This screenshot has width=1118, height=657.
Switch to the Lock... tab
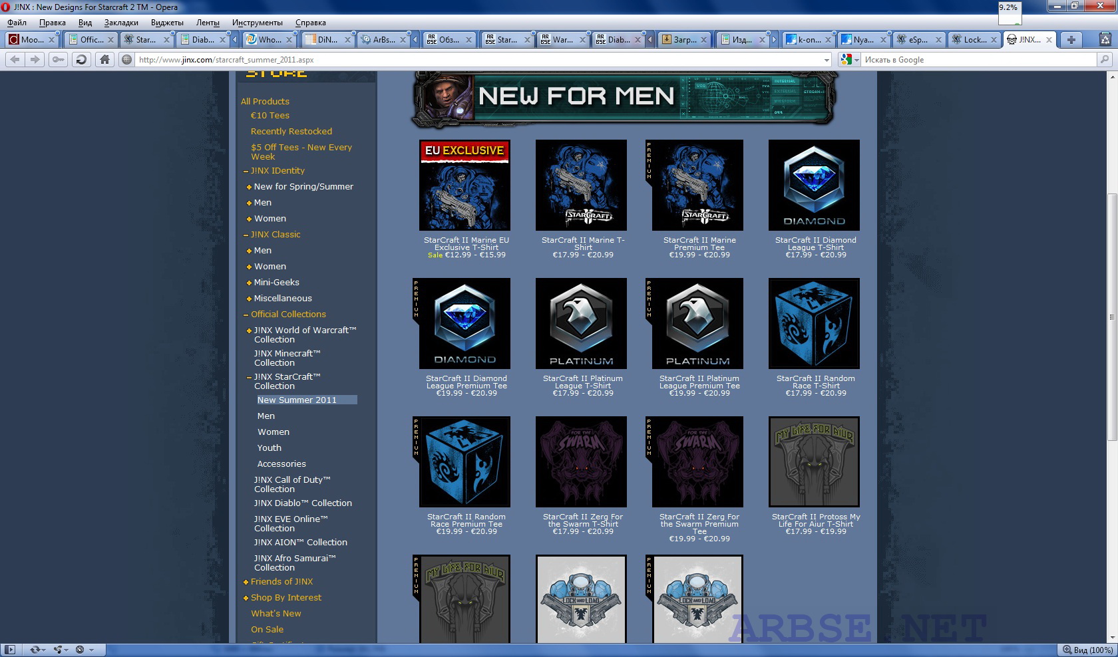coord(974,40)
